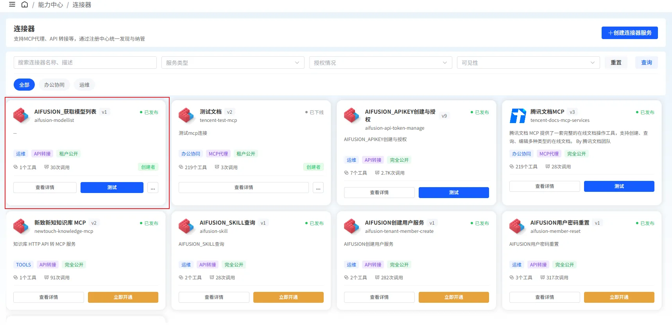
Task: Open the 授权情况 dropdown
Action: 381,63
